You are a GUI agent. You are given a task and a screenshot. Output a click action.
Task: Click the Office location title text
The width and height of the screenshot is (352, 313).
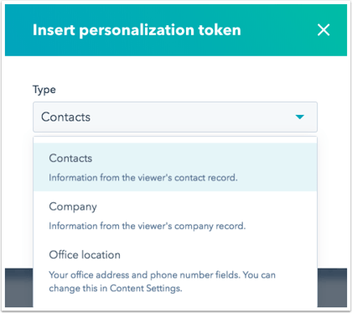click(85, 255)
